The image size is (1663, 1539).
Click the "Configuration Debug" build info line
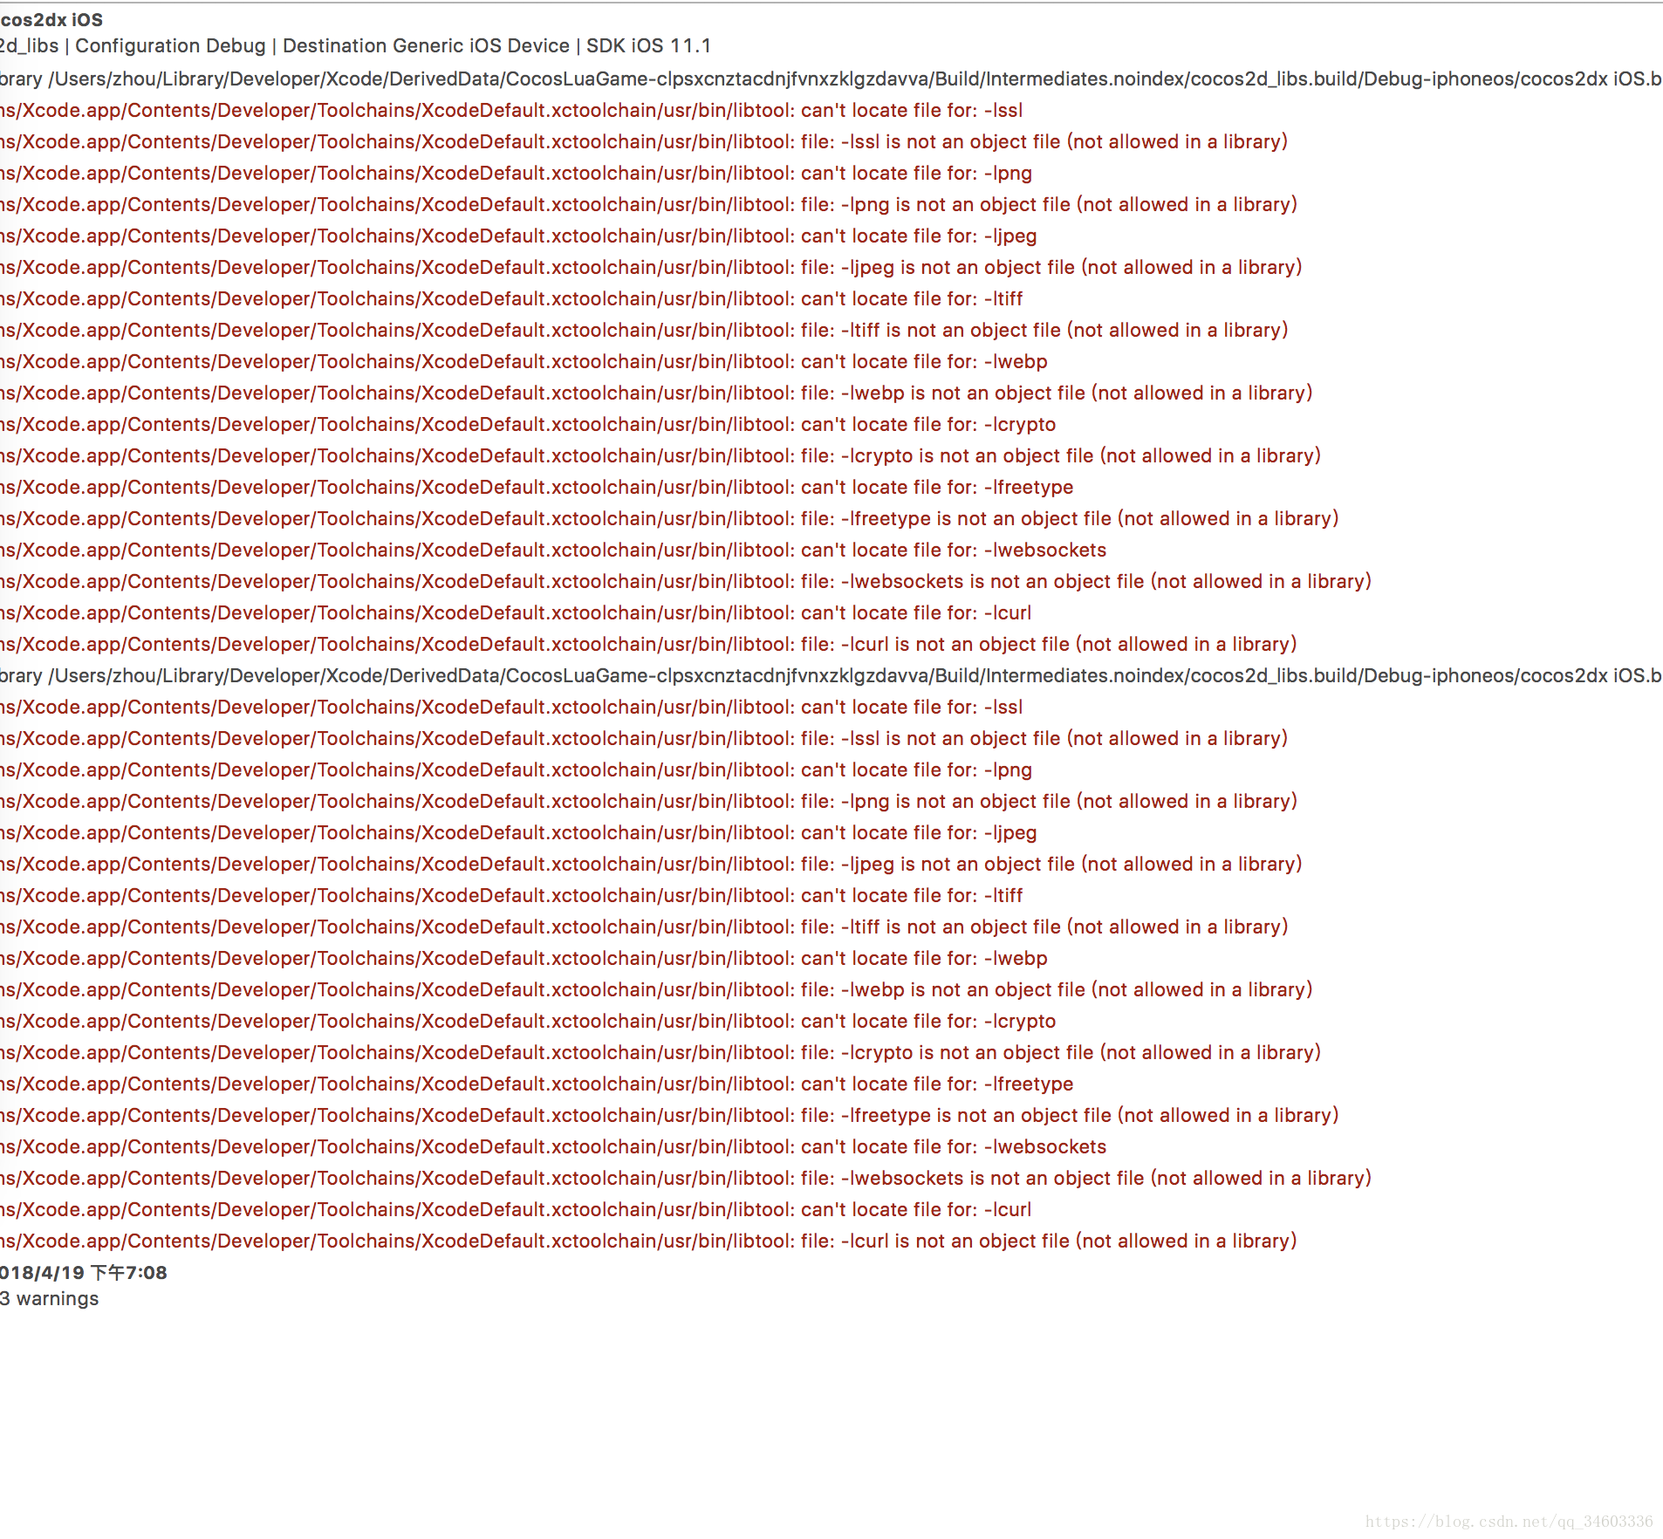click(x=355, y=45)
